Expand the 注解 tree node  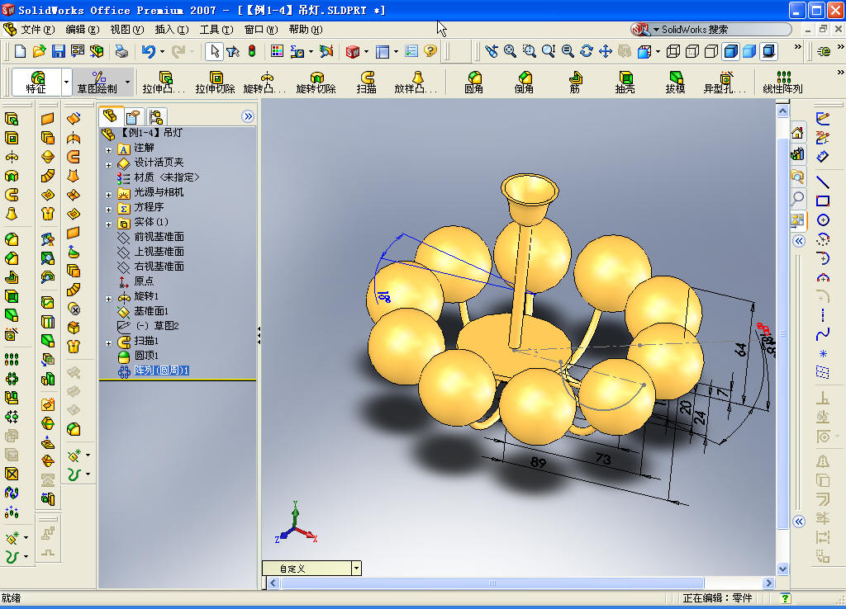point(108,150)
